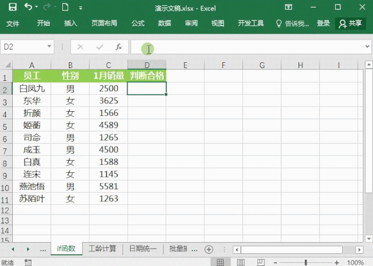Screen dimensions: 373x266
Task: Open the 文件 menu
Action: coord(13,23)
